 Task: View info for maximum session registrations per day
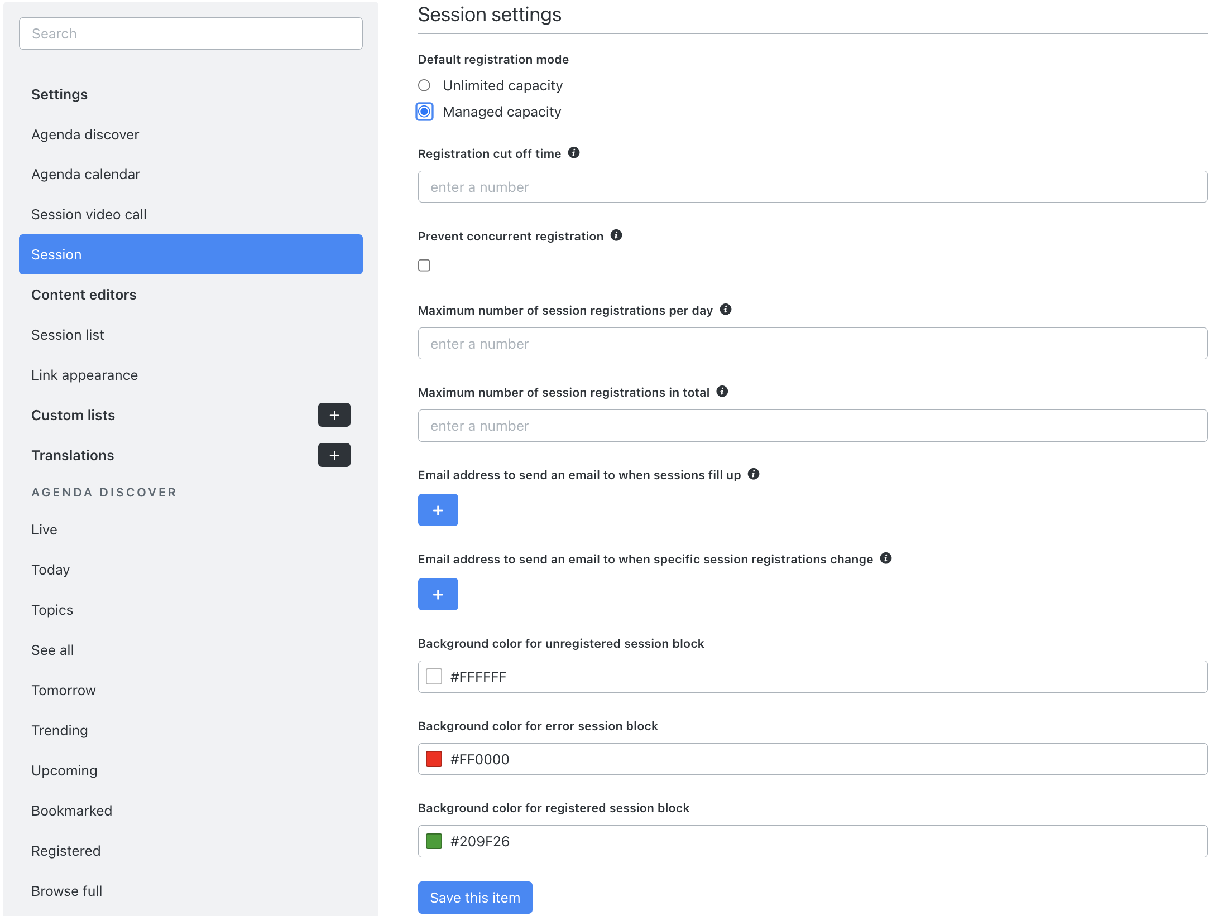(x=726, y=310)
